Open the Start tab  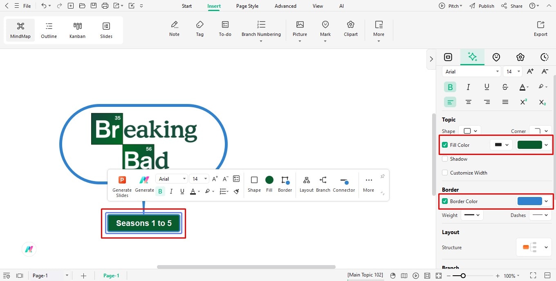[x=187, y=6]
